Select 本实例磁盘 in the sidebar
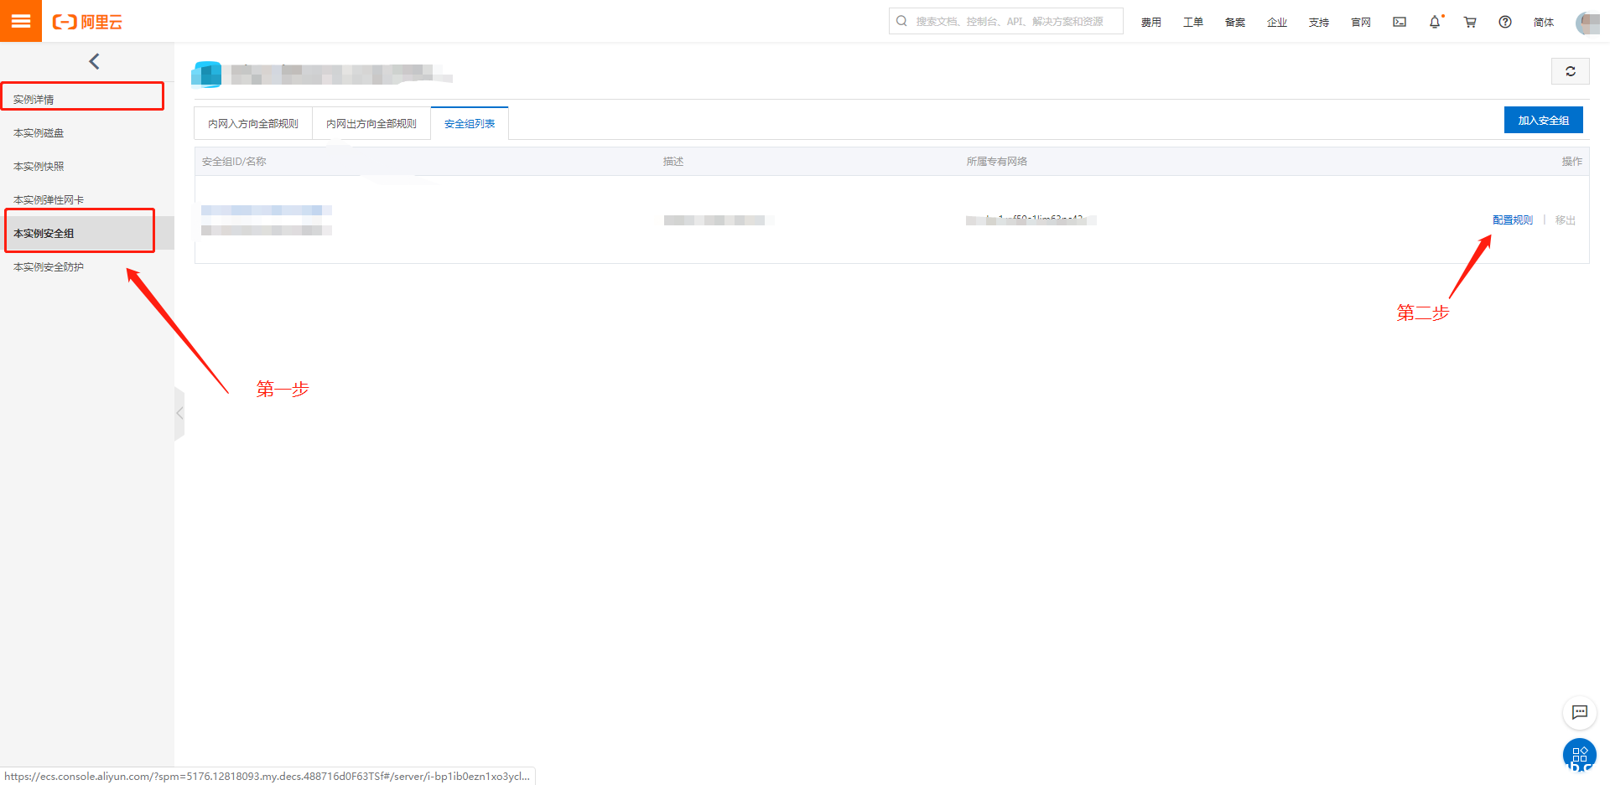This screenshot has width=1610, height=785. tap(39, 132)
